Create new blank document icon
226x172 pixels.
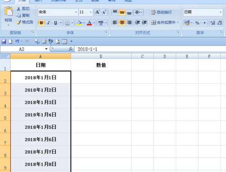pos(10,42)
